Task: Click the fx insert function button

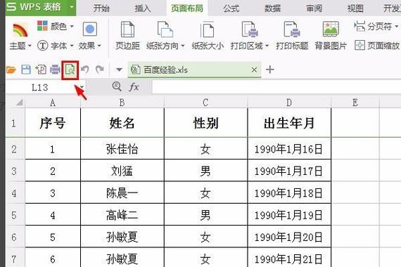Action: coord(134,87)
